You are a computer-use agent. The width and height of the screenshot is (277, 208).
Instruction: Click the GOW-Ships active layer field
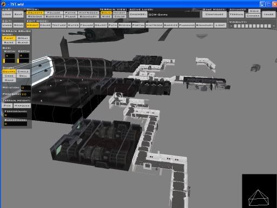pos(174,15)
